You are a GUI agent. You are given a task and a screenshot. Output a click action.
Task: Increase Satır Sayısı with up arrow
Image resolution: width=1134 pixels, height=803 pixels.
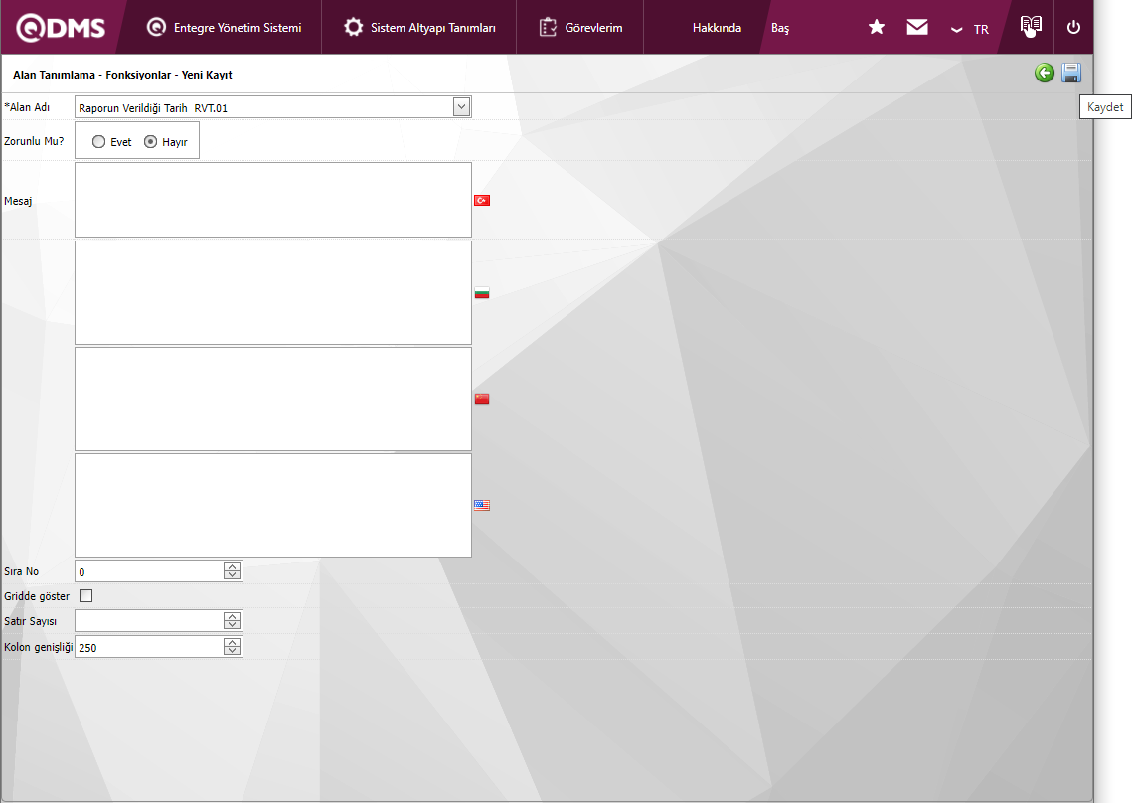tap(233, 616)
